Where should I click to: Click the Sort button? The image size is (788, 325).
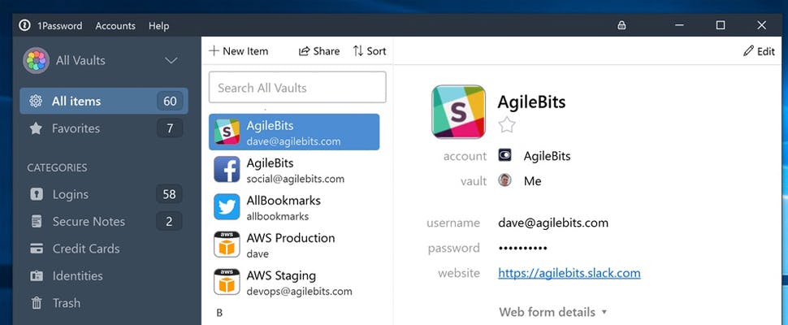pos(370,50)
